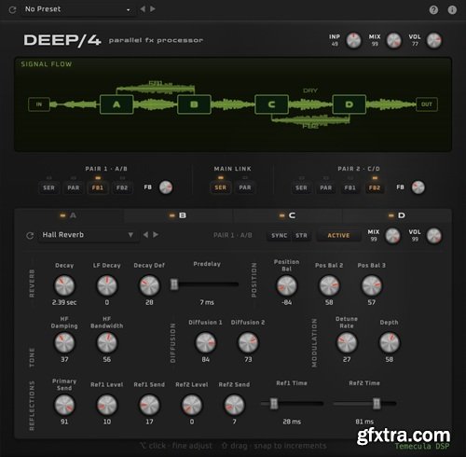Select block A in signal flow
Image resolution: width=466 pixels, height=457 pixels.
[x=116, y=104]
